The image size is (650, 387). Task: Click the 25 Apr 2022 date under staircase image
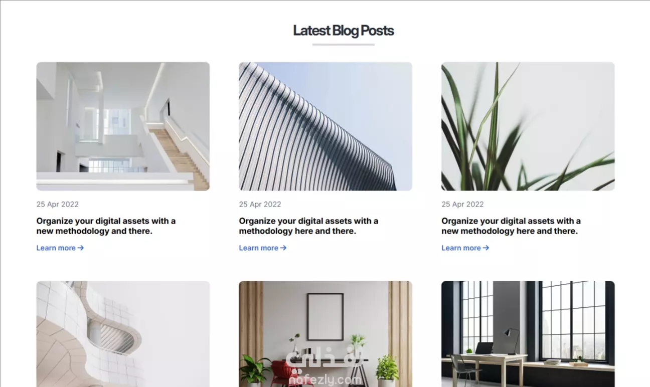click(57, 204)
